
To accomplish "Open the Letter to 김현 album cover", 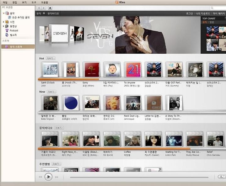I will point(153,103).
